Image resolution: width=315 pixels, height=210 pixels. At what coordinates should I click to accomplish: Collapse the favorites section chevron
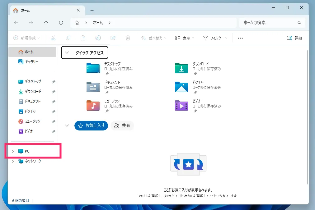point(67,126)
